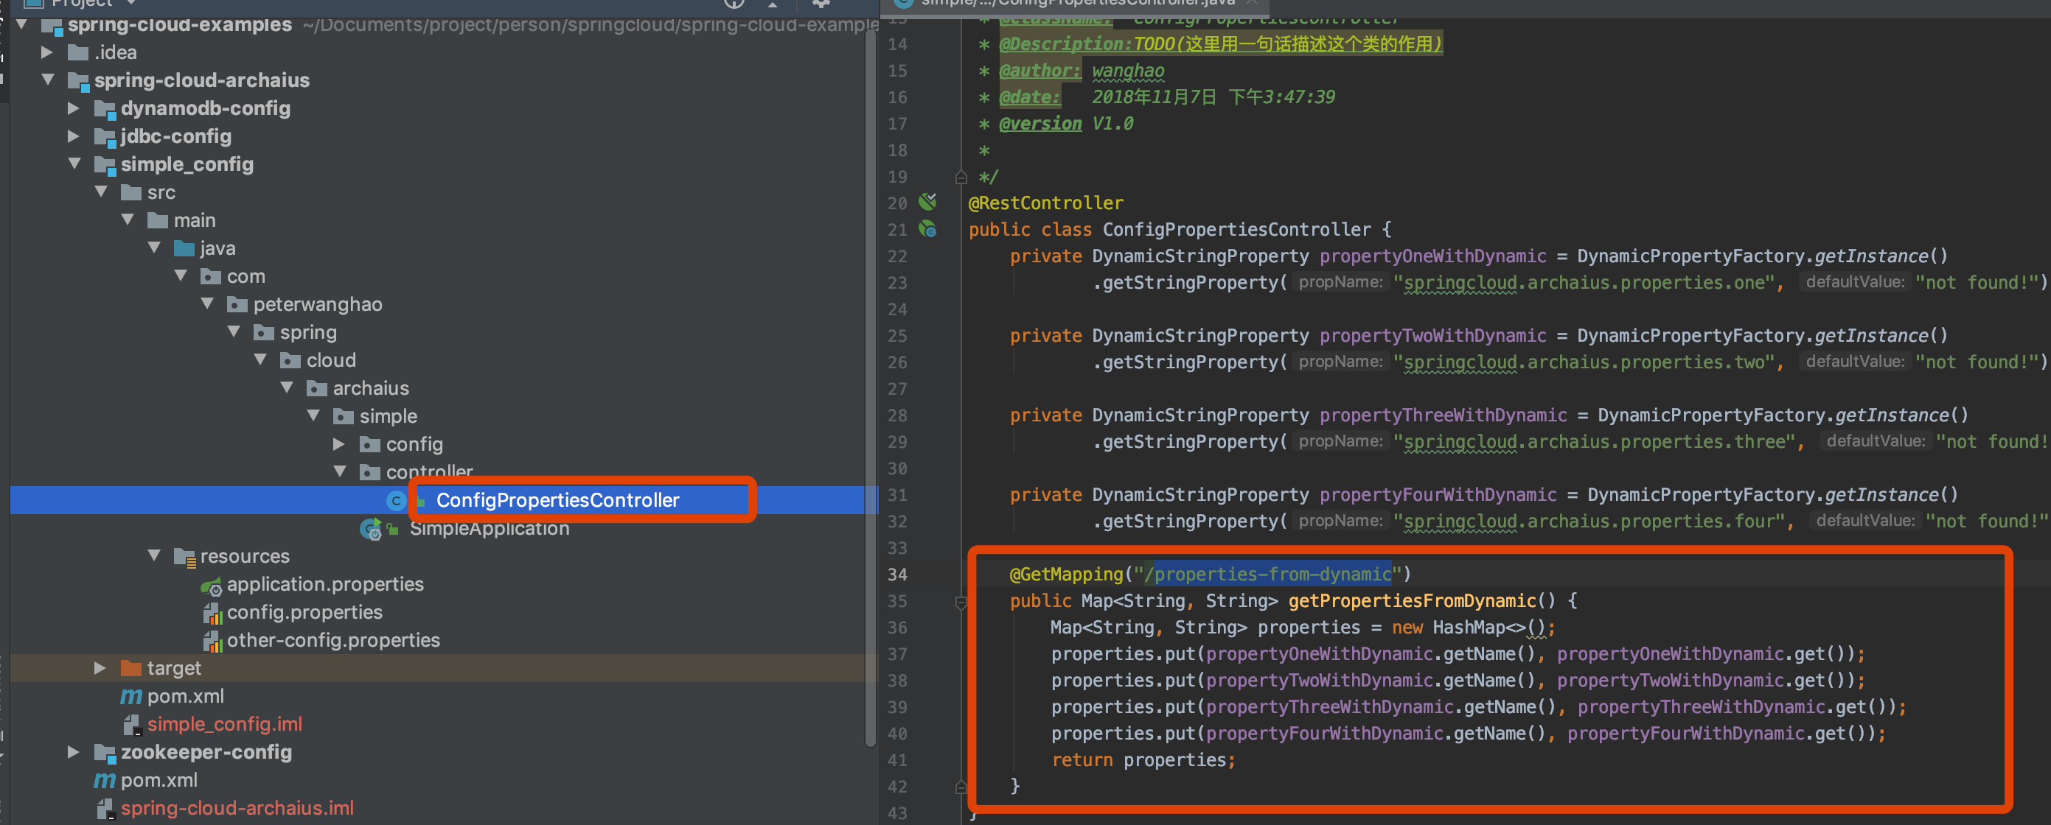
Task: Toggle the comment fold marker on line 19
Action: pos(961,178)
